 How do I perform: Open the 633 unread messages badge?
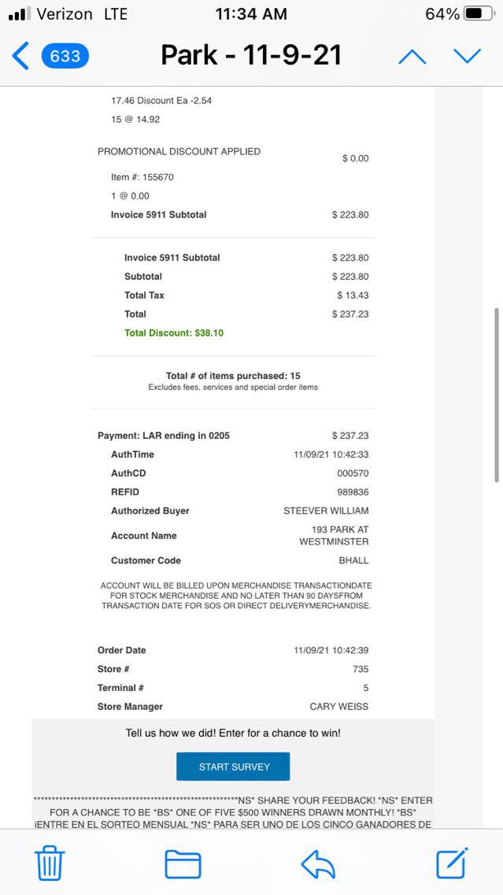(x=65, y=56)
